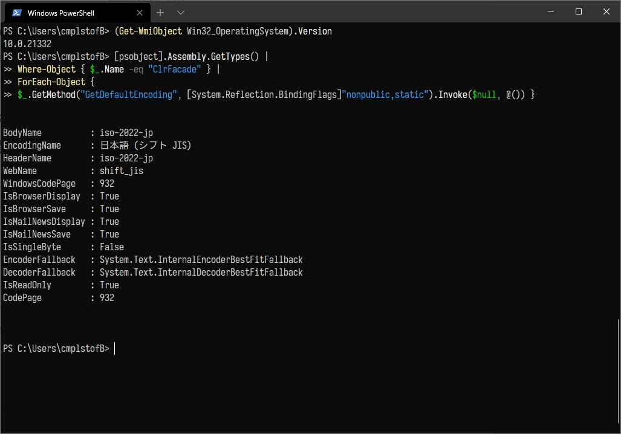Screen dimensions: 621x434
Task: Maximize the terminal window
Action: 578,12
